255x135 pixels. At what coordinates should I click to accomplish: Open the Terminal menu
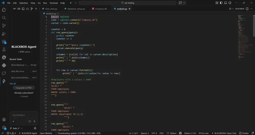click(x=54, y=3)
